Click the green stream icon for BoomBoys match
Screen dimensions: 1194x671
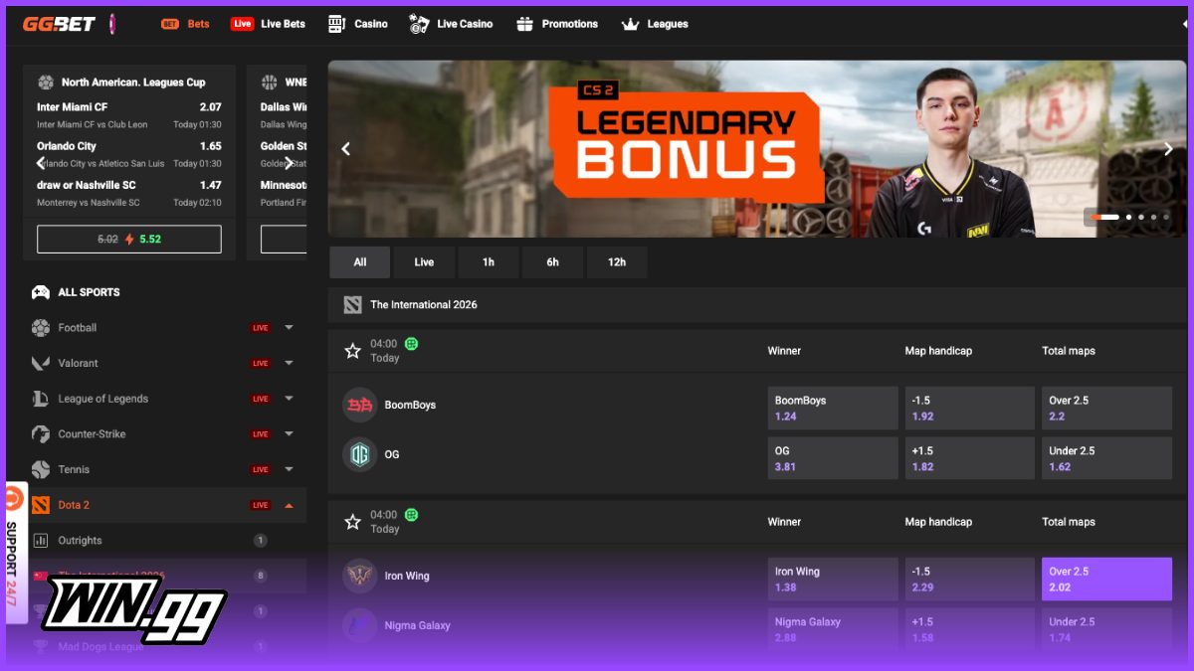click(x=411, y=344)
